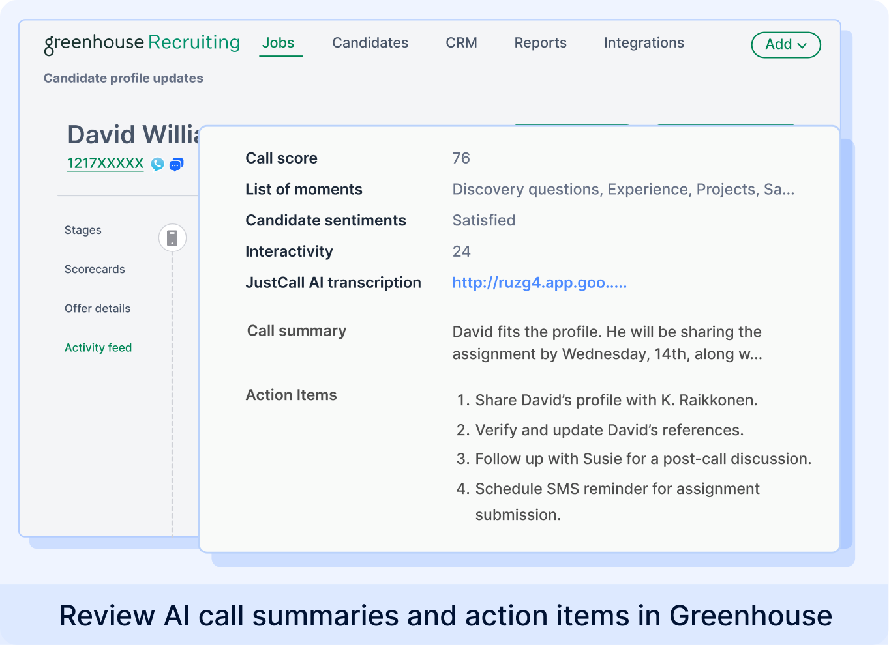Open Scorecards in the sidebar
Screen dimensions: 889x645
pyautogui.click(x=95, y=269)
